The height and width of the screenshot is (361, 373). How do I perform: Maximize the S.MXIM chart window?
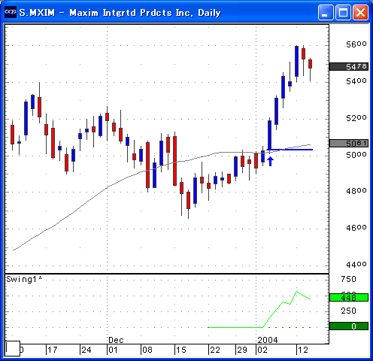point(343,12)
